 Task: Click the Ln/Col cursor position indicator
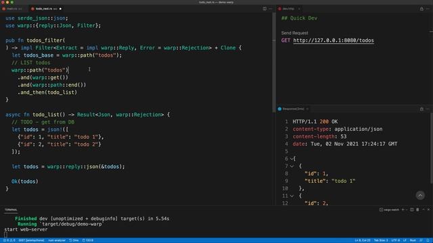point(363,240)
